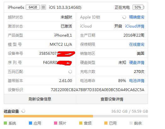Screen dimensions: 165x129
Task: Click charge count value 270次
Action: (x=139, y=72)
